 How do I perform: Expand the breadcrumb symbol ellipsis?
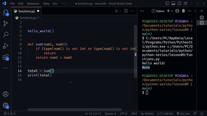coord(41,18)
